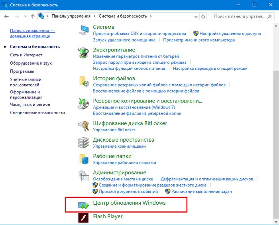Open Центр обновления Windows link
The image size is (279, 225).
pyautogui.click(x=129, y=203)
